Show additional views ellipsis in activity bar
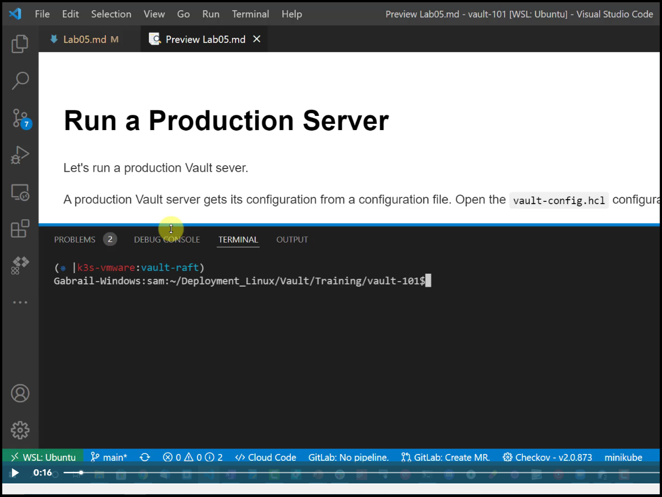Viewport: 662px width, 497px height. click(20, 302)
